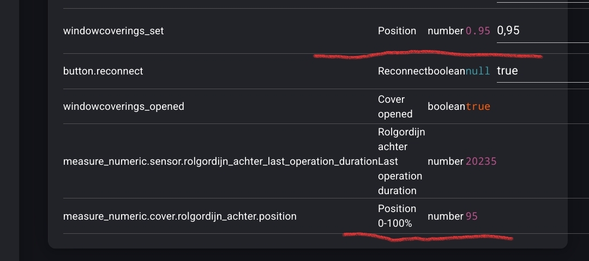
Task: Select the Position 0-100% title label
Action: [x=397, y=216]
